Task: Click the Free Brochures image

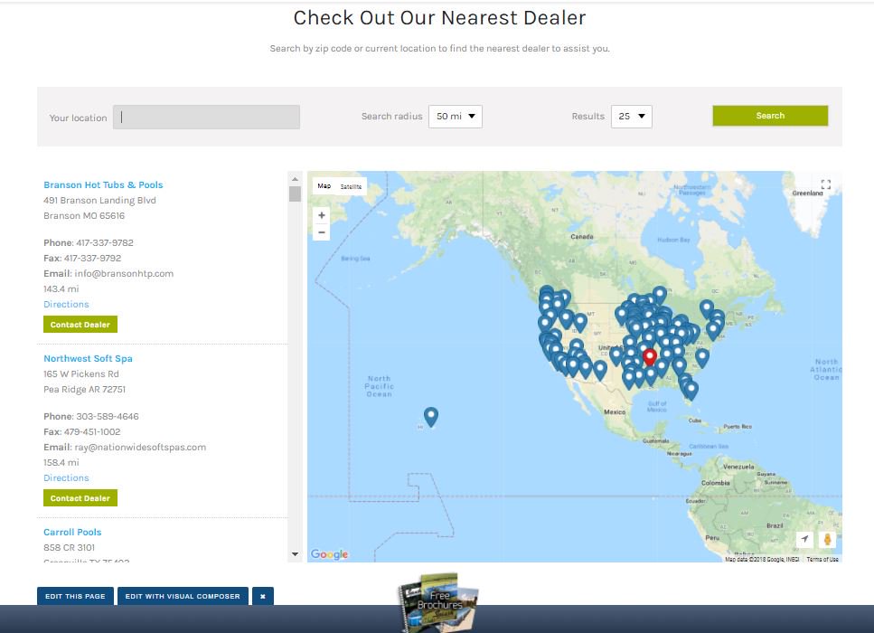Action: pyautogui.click(x=438, y=602)
